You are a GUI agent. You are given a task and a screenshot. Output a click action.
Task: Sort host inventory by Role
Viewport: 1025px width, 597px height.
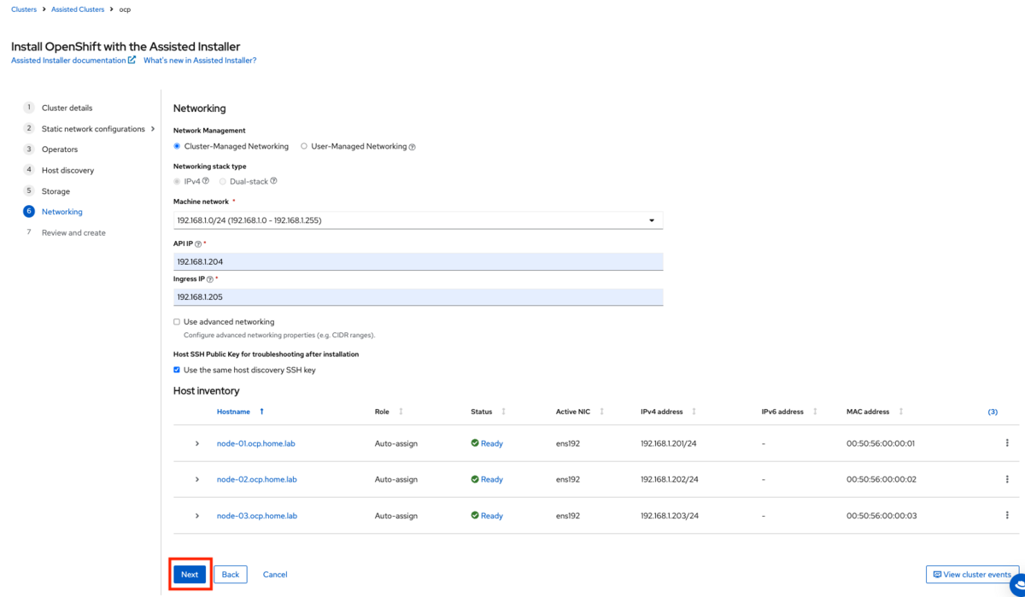(x=401, y=412)
